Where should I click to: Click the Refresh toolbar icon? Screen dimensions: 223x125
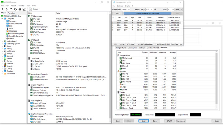pos(15,9)
